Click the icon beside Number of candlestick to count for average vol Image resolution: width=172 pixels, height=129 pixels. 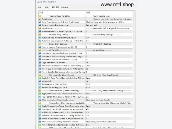tap(40, 109)
